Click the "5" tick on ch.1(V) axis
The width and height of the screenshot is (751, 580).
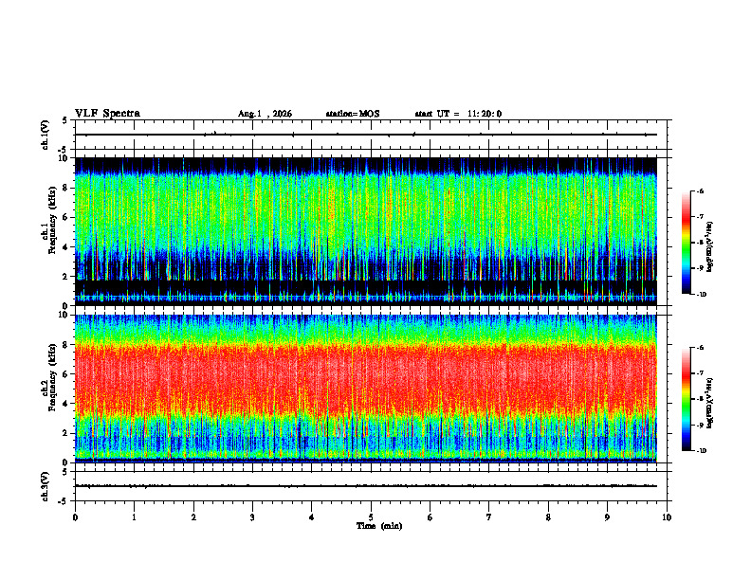click(x=64, y=120)
